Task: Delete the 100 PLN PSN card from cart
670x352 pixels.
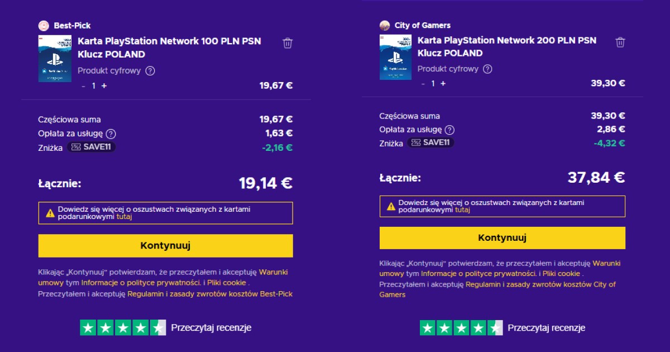Action: [288, 43]
